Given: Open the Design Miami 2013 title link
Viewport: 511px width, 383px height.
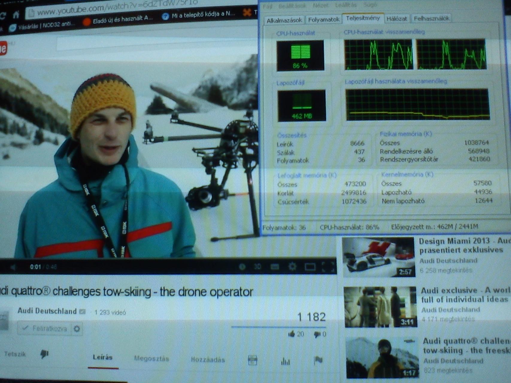Looking at the screenshot, I should pos(465,245).
